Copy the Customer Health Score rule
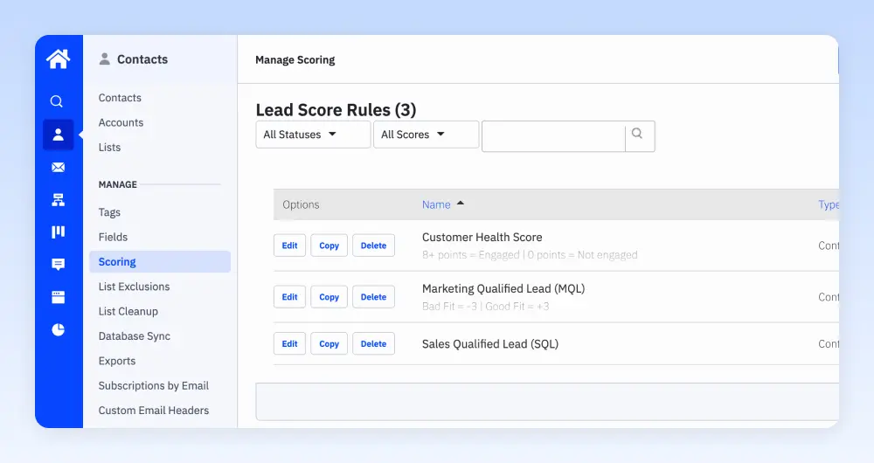The width and height of the screenshot is (874, 463). 329,245
